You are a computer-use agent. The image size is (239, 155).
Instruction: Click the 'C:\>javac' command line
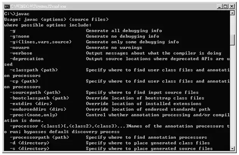(x=17, y=14)
